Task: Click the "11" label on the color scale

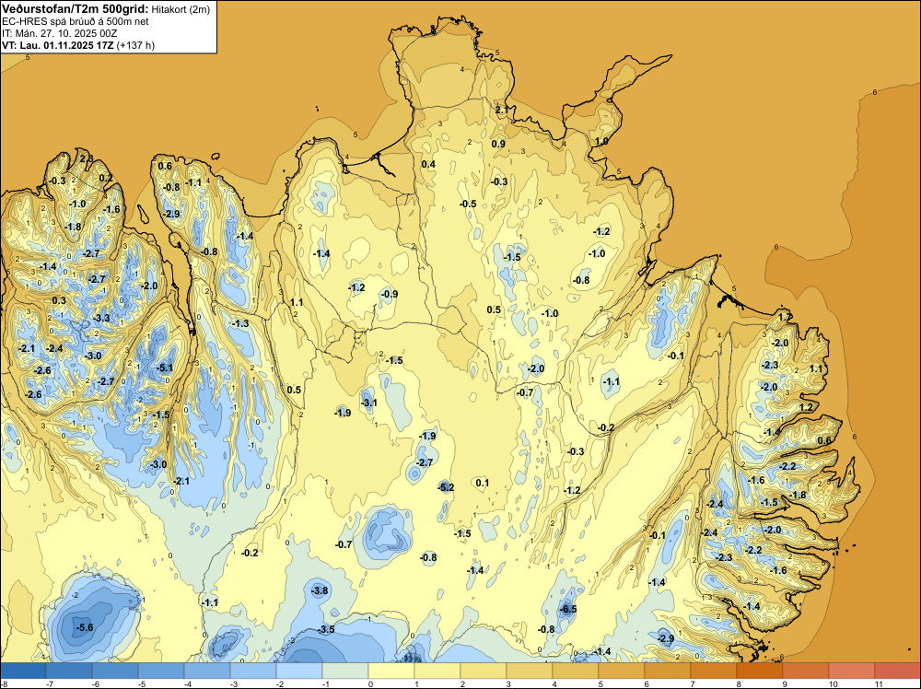Action: coord(879,683)
